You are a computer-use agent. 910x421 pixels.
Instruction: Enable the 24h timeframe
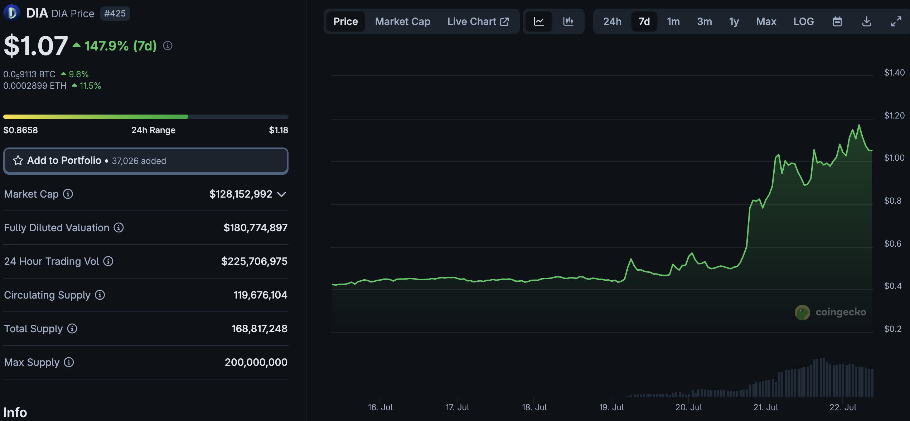(613, 21)
